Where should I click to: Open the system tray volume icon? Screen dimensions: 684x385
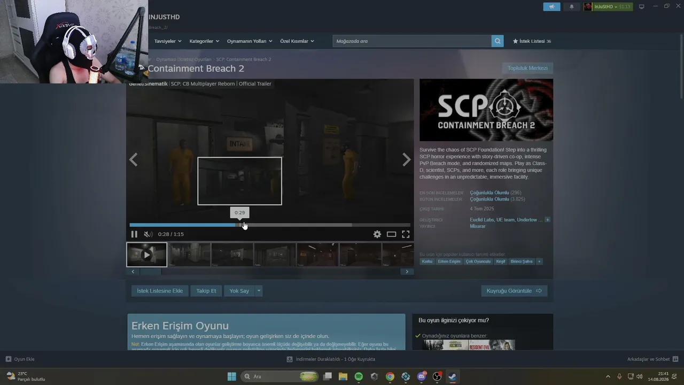pyautogui.click(x=640, y=376)
